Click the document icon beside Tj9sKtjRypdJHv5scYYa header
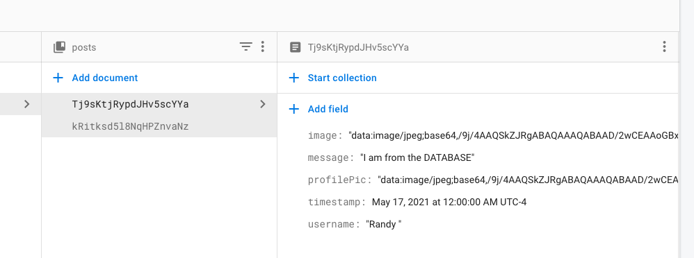Viewport: 694px width, 258px height. click(296, 47)
